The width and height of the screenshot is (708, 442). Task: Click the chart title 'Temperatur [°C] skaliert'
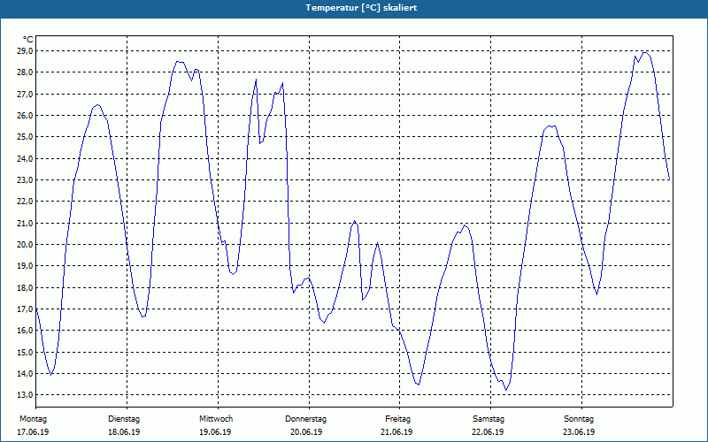tap(361, 8)
